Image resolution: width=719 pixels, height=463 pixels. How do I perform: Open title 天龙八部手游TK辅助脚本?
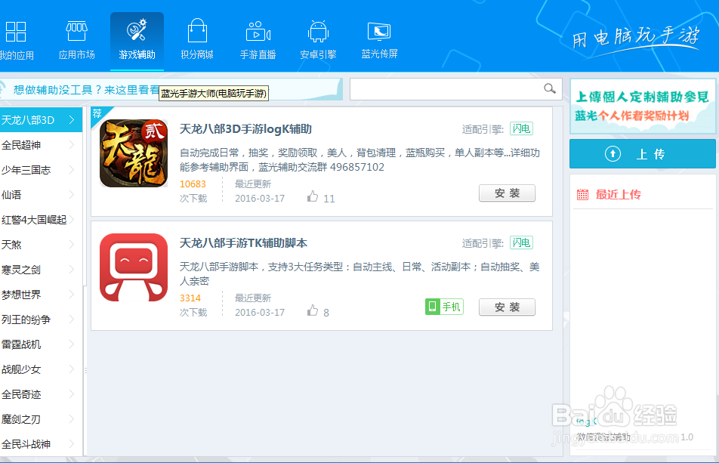tap(243, 243)
